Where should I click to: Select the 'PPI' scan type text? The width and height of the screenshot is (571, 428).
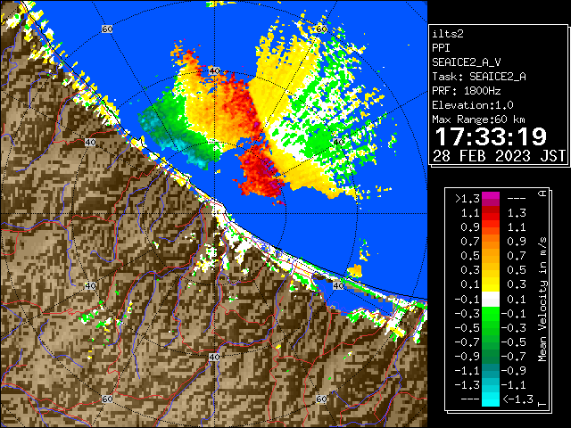[441, 48]
